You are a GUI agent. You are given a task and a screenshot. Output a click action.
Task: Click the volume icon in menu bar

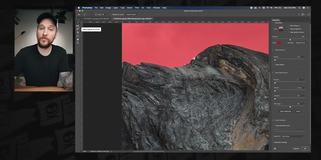point(272,8)
